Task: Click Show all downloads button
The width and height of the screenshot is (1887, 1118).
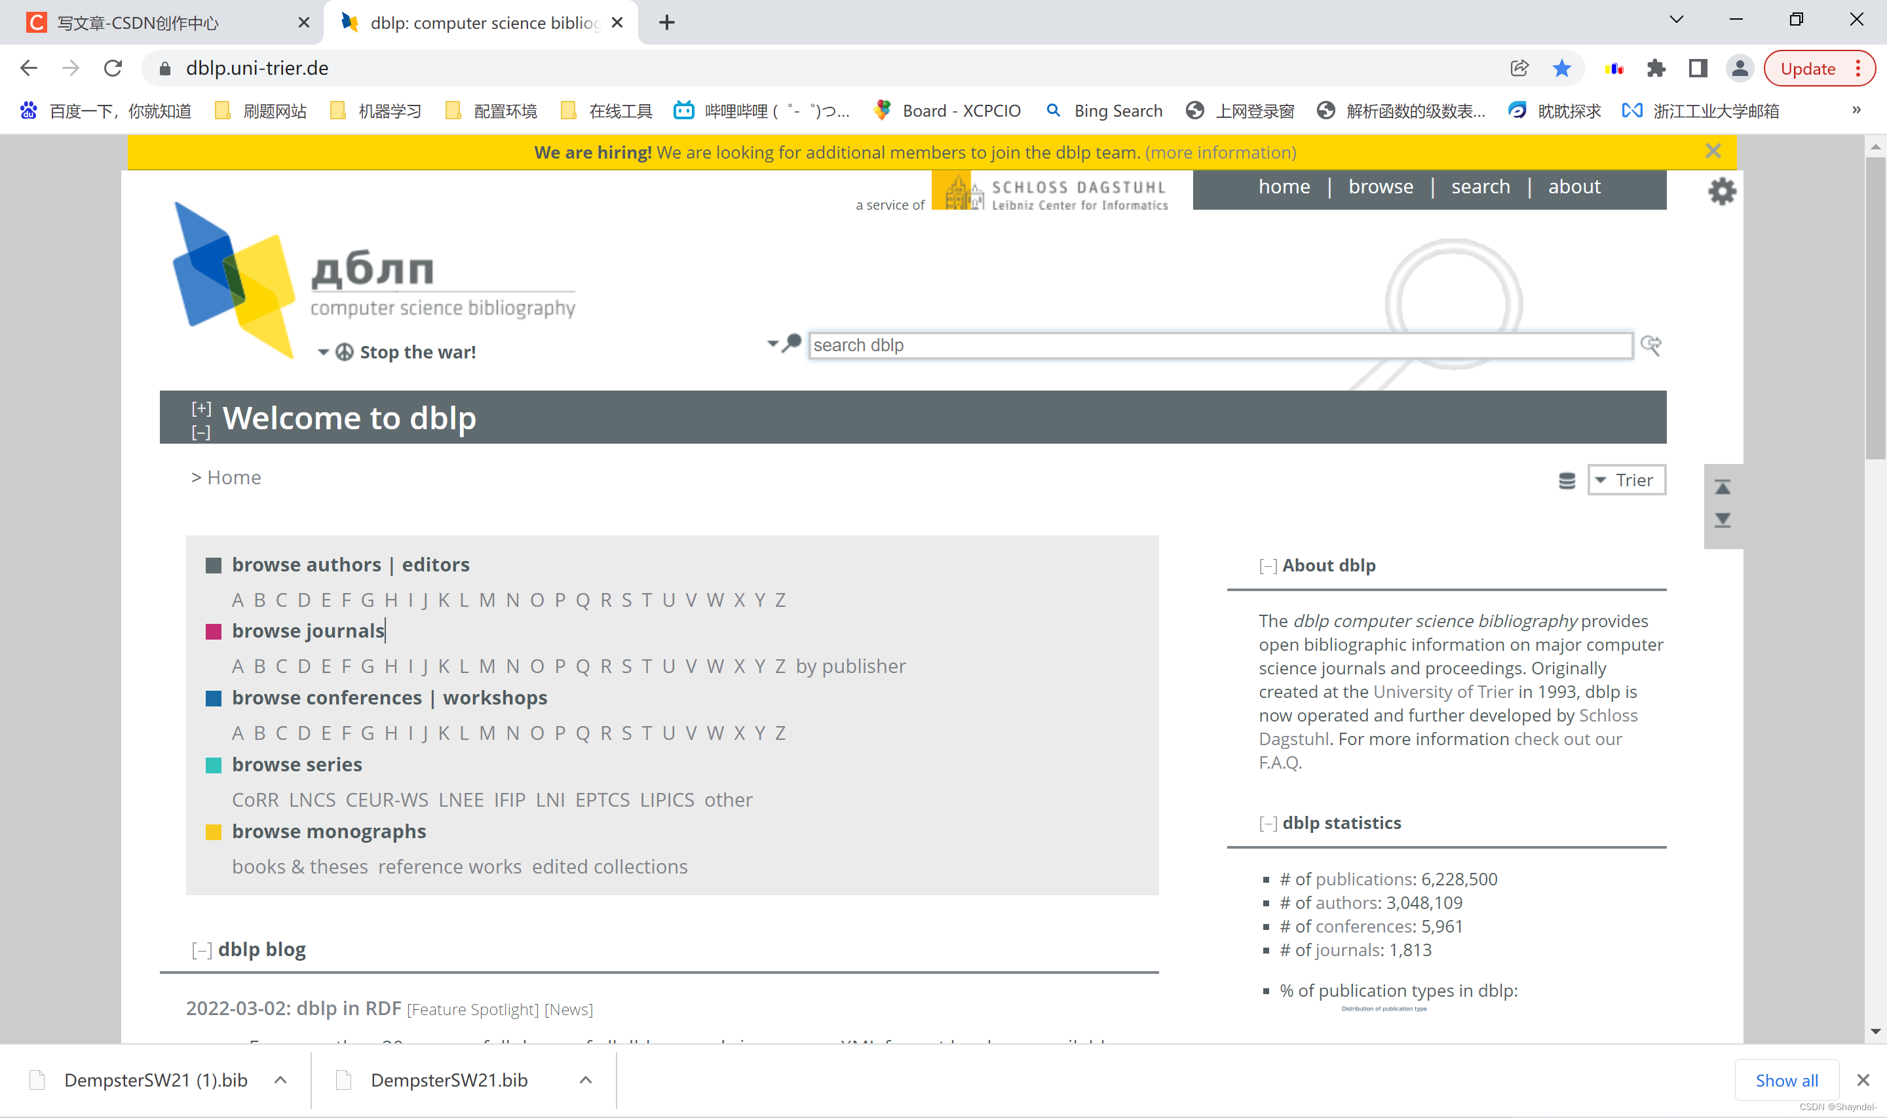Action: [x=1785, y=1081]
